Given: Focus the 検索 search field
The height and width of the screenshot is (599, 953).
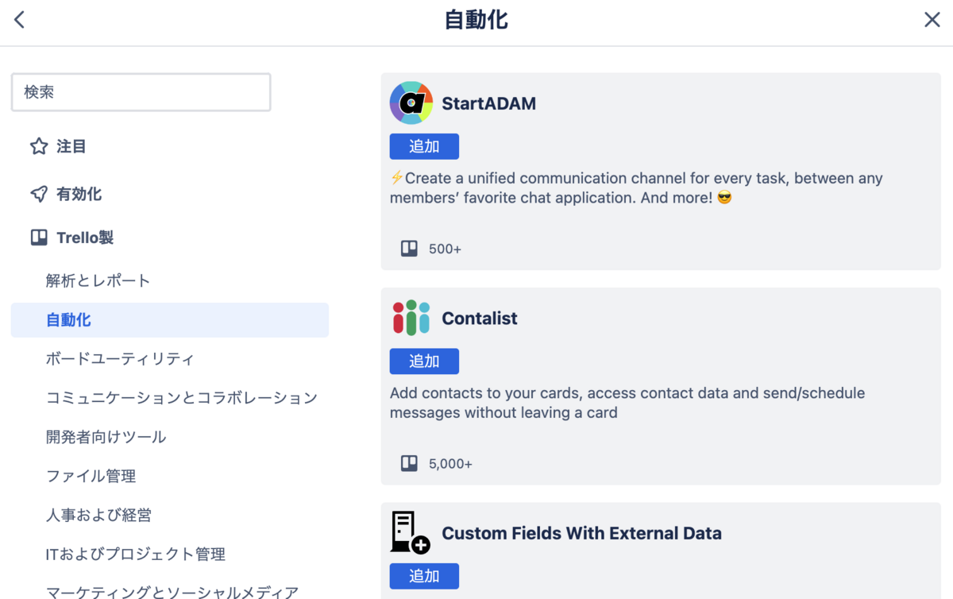Looking at the screenshot, I should 141,92.
